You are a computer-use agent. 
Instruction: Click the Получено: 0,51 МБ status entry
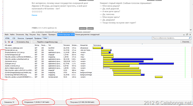(82, 102)
